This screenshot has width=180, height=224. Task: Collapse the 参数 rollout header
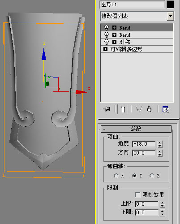(x=136, y=129)
